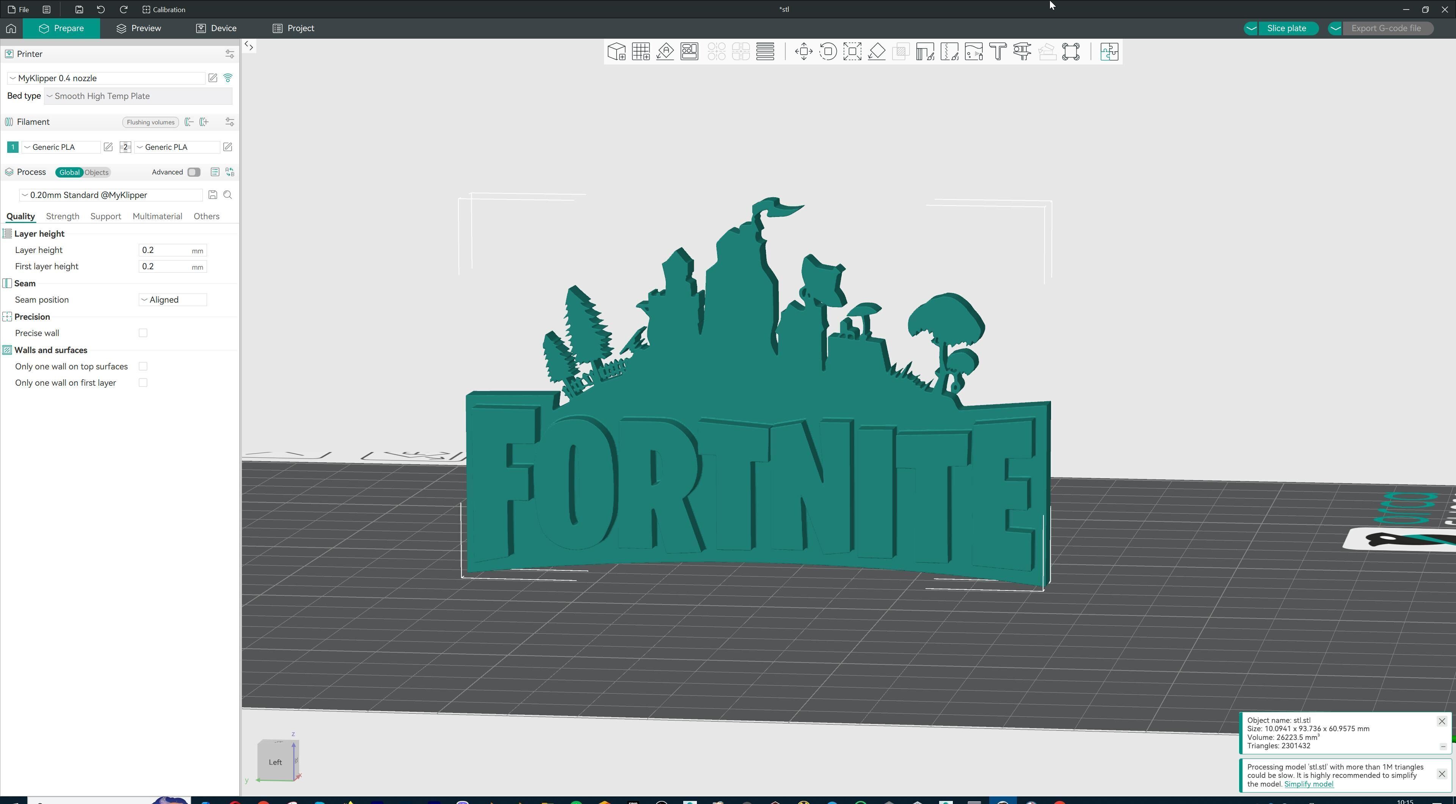Select the Lay on face tool
The height and width of the screenshot is (804, 1456).
point(877,52)
